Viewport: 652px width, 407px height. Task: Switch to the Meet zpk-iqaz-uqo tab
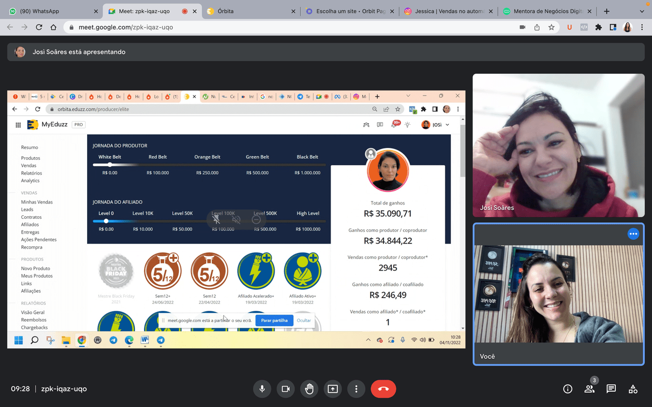[x=152, y=11]
